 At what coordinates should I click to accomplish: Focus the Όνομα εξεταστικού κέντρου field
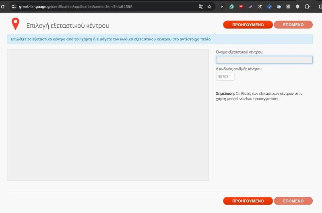click(x=264, y=60)
